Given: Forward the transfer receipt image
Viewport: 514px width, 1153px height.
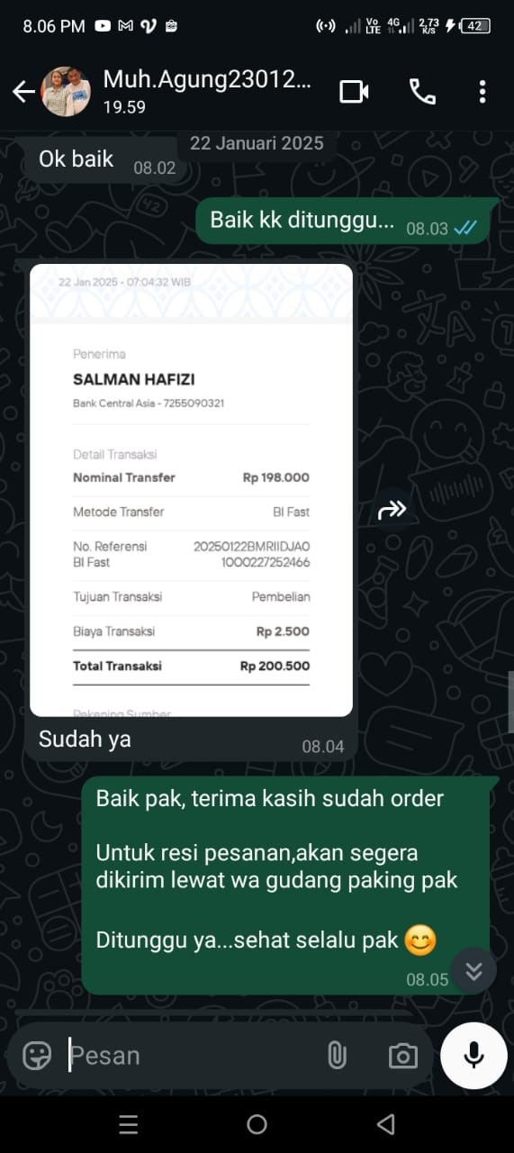Looking at the screenshot, I should 392,511.
